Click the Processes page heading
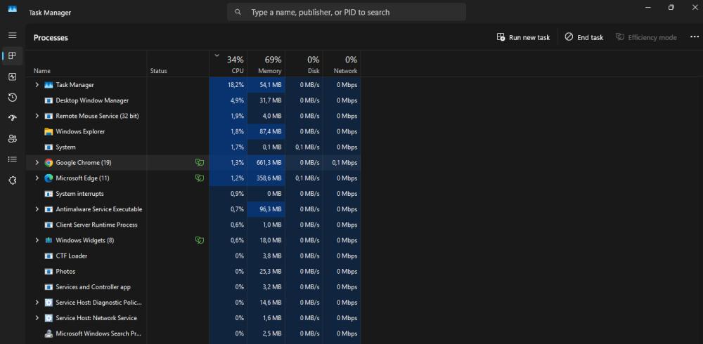Screen dimensions: 703x344 click(x=51, y=38)
